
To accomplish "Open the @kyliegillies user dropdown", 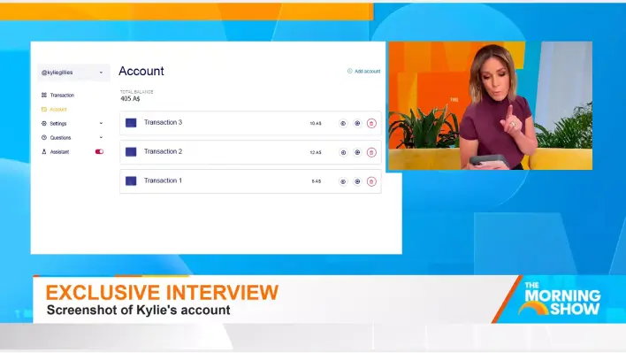I will pyautogui.click(x=73, y=73).
